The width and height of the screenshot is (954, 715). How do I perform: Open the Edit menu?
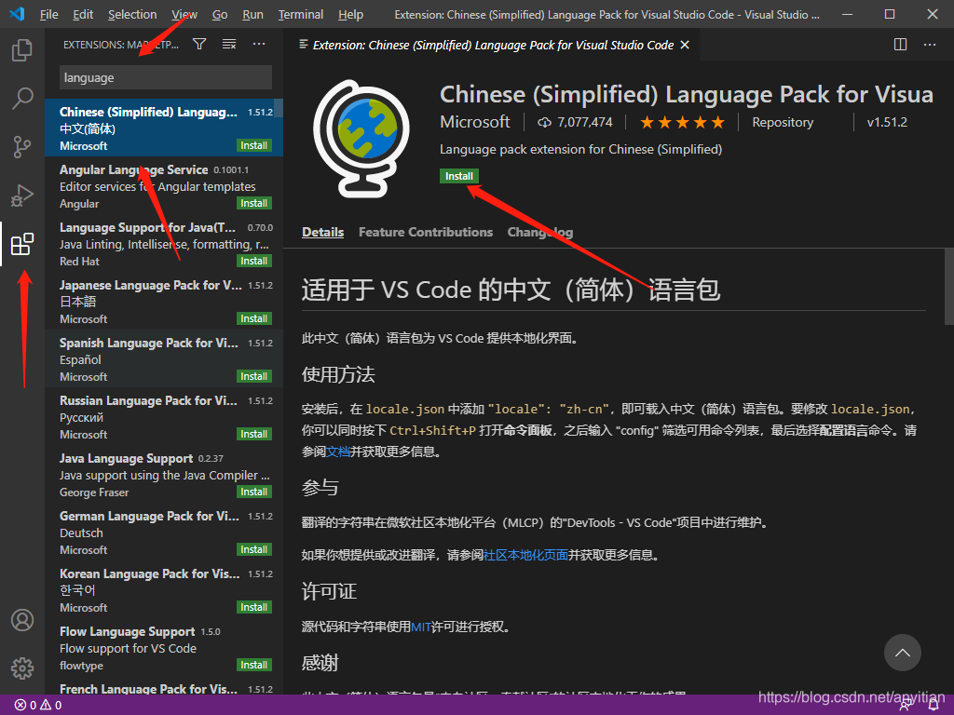83,14
